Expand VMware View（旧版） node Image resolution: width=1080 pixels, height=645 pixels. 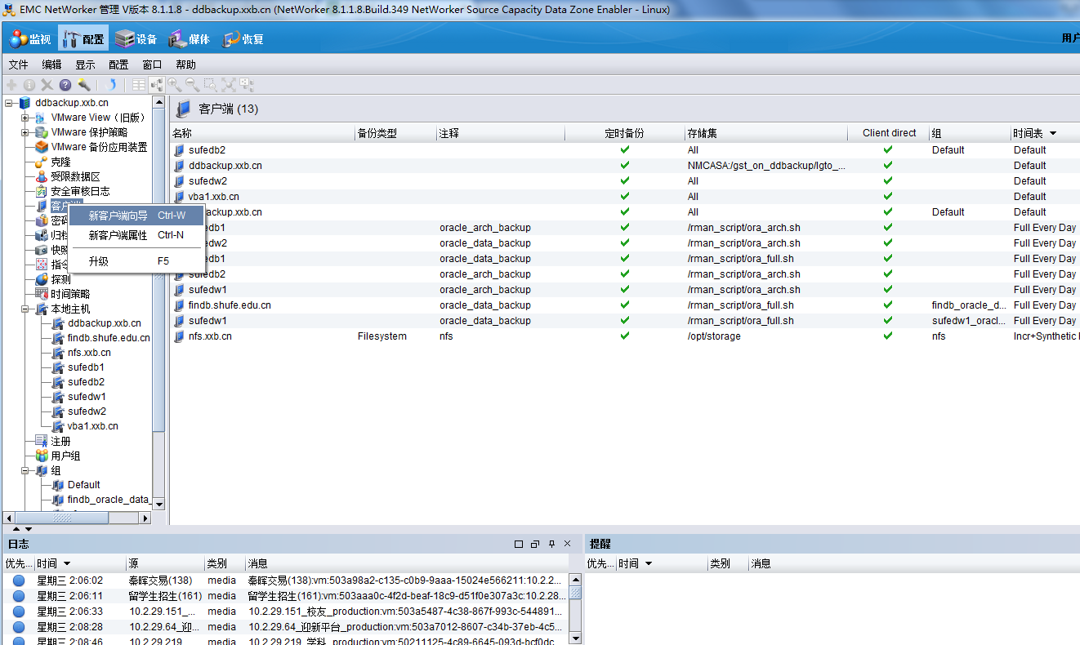coord(25,118)
